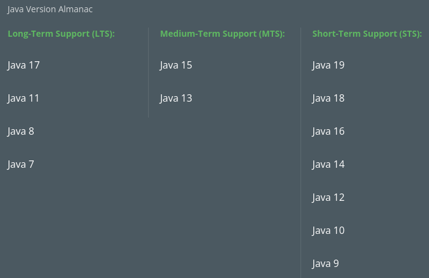
Task: Open the Java 17 link
Action: pyautogui.click(x=23, y=65)
